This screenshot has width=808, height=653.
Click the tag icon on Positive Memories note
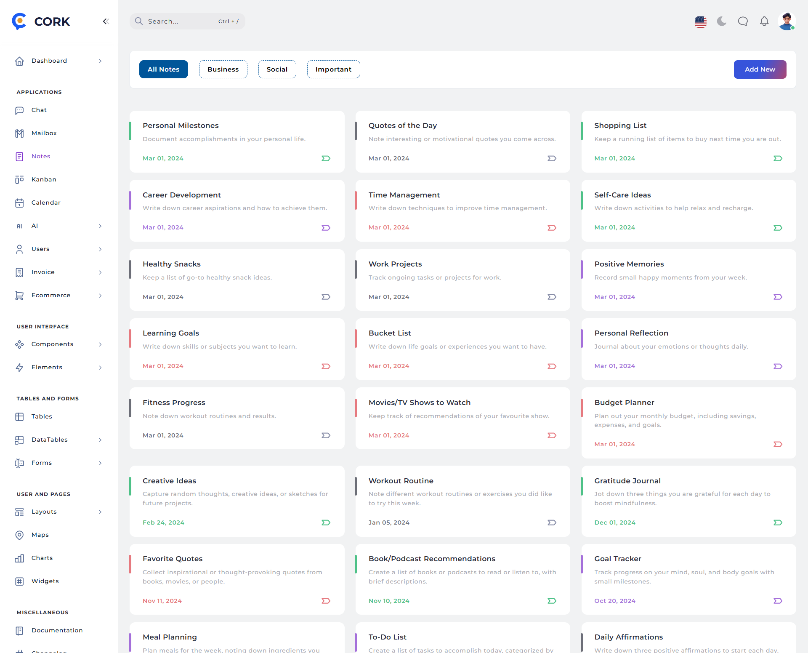778,297
